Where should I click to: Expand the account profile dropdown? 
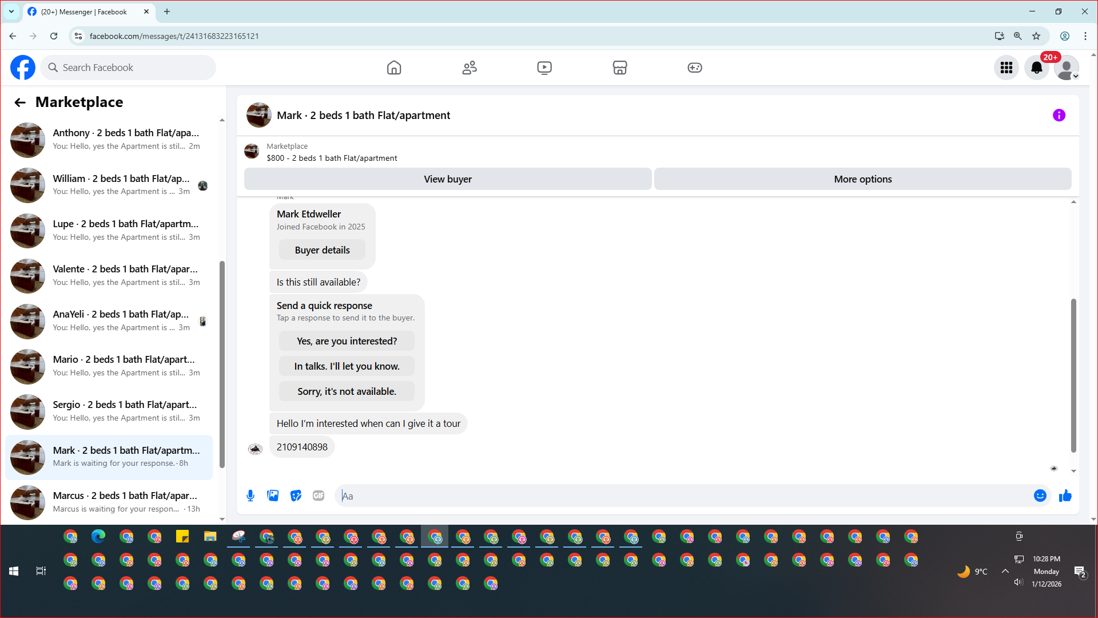tap(1067, 68)
